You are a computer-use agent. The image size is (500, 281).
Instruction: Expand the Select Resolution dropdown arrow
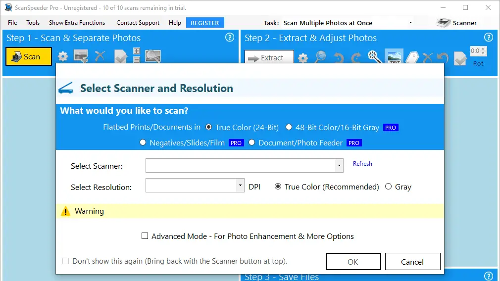240,185
